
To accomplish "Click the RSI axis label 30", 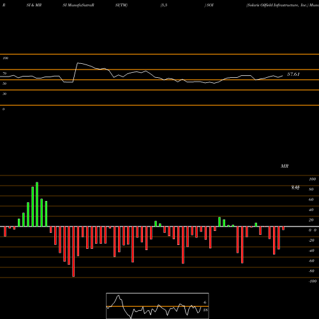I will click(x=4, y=94).
